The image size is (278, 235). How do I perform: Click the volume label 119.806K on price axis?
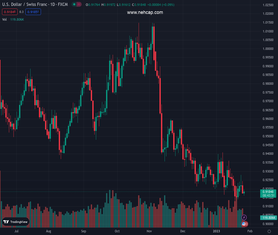(268, 217)
